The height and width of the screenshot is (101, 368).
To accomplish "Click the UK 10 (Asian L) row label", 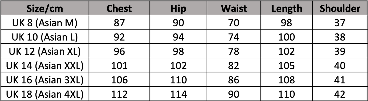I will tap(45, 37).
